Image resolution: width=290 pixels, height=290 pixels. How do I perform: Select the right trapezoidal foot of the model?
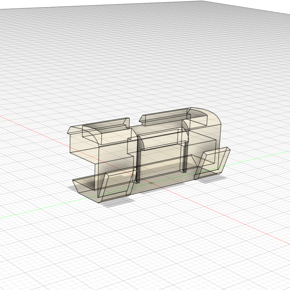coord(212,161)
